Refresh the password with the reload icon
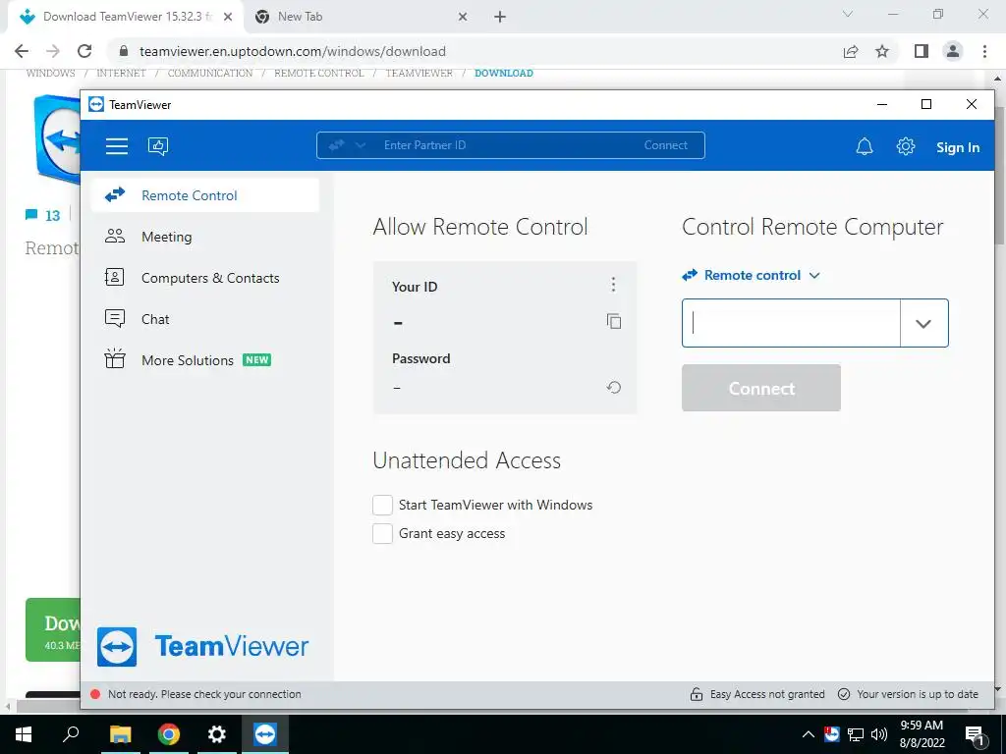 click(x=614, y=387)
